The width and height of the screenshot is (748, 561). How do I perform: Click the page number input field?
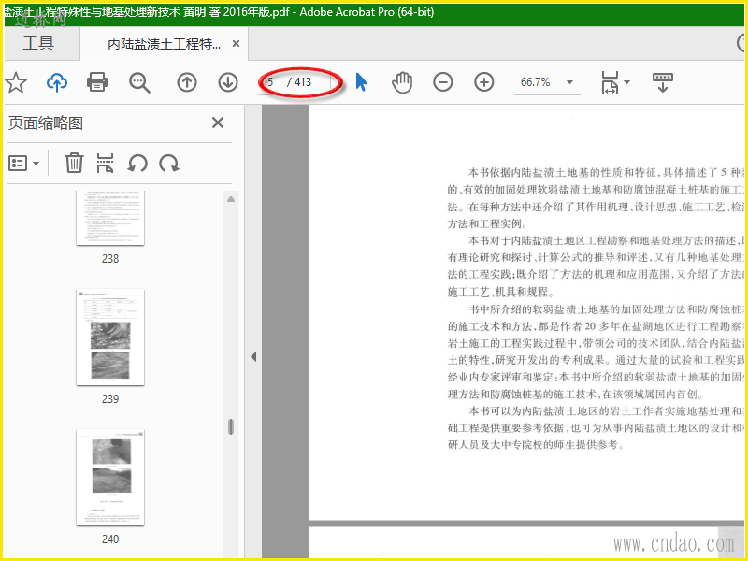(x=270, y=82)
